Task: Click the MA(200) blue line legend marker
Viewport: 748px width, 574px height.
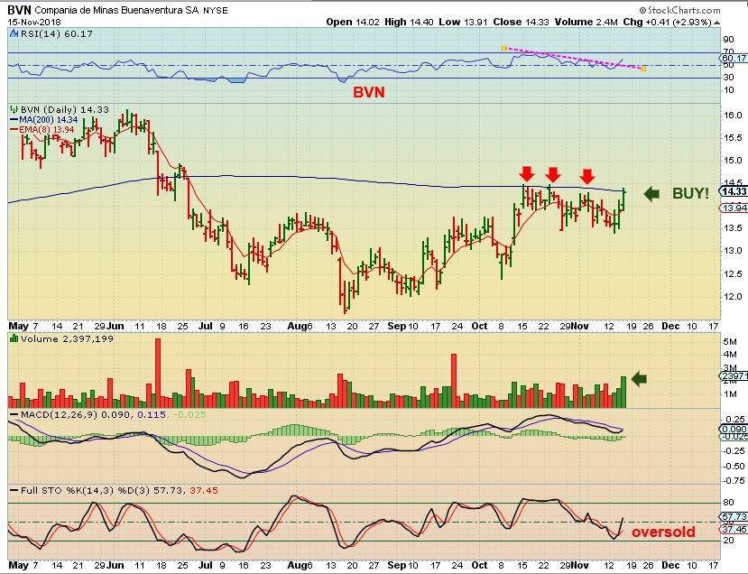Action: 14,120
